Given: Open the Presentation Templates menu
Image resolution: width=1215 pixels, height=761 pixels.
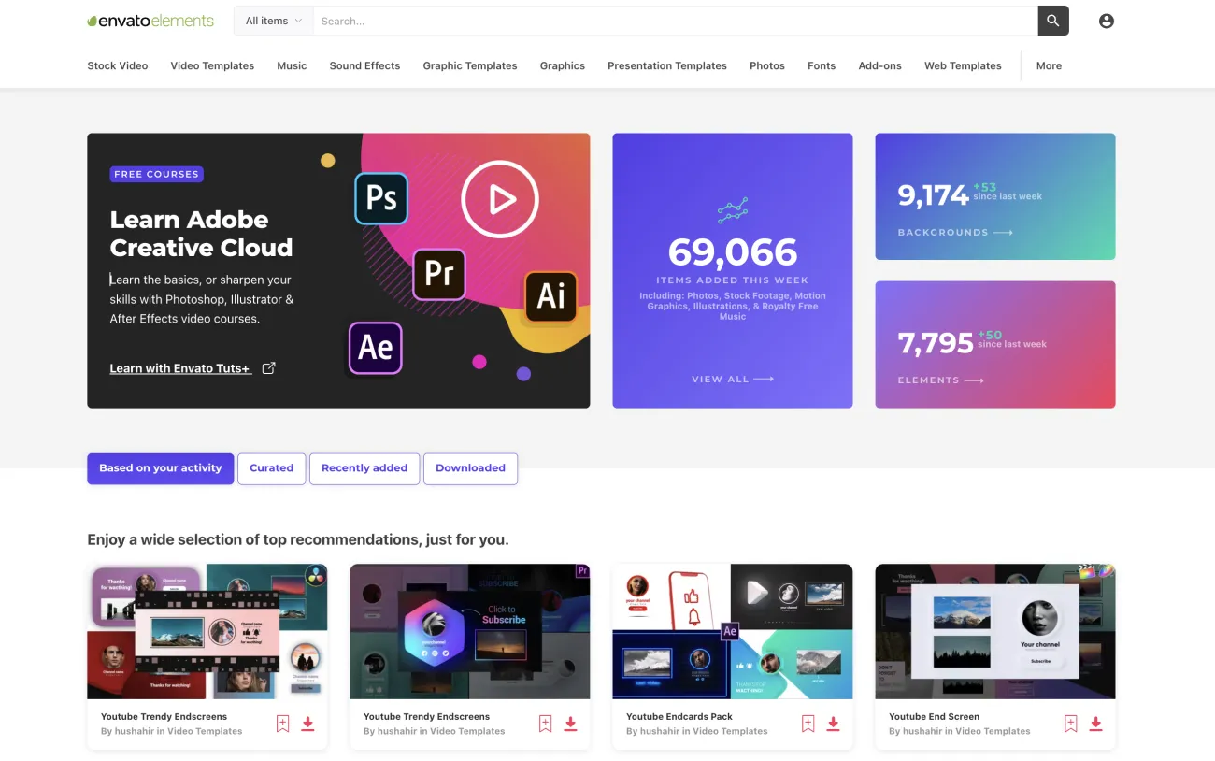Looking at the screenshot, I should click(667, 65).
